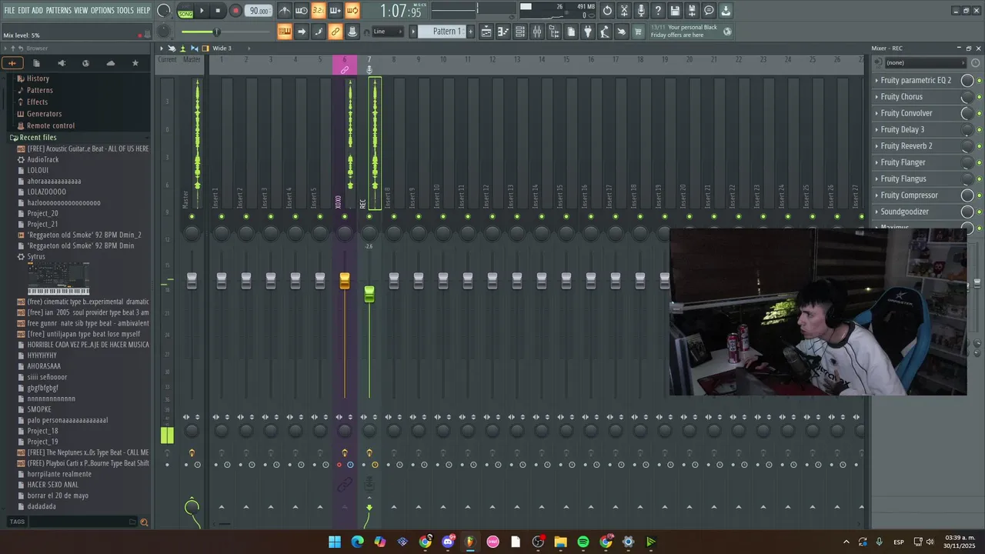Image resolution: width=985 pixels, height=554 pixels.
Task: Open the shopping cart content library
Action: pos(637,32)
